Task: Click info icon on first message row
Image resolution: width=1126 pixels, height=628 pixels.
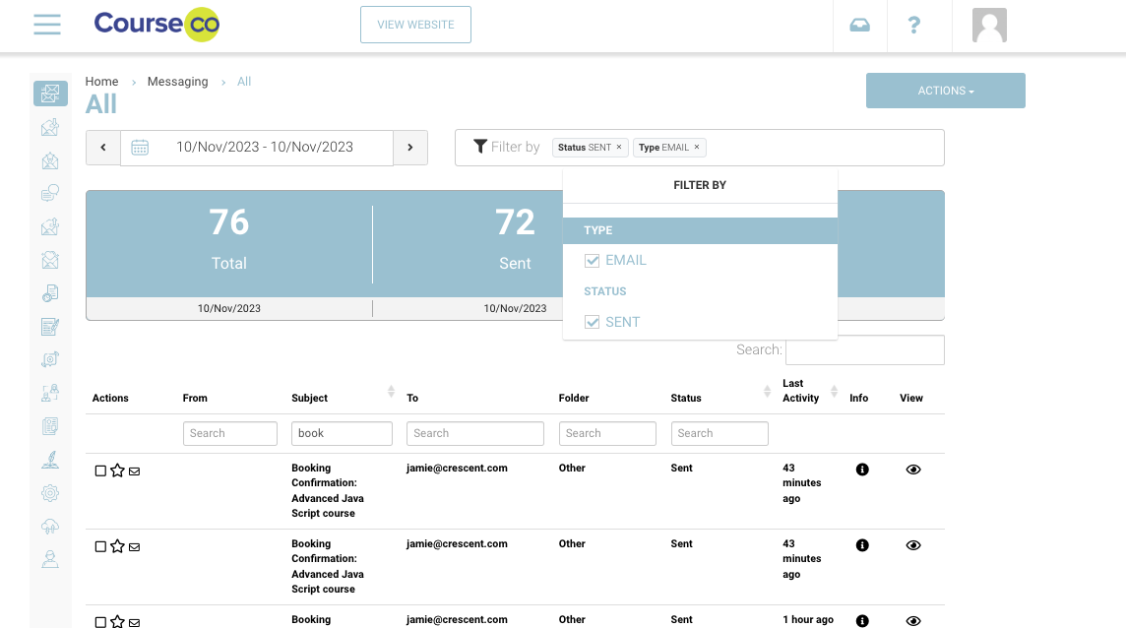Action: pyautogui.click(x=862, y=470)
